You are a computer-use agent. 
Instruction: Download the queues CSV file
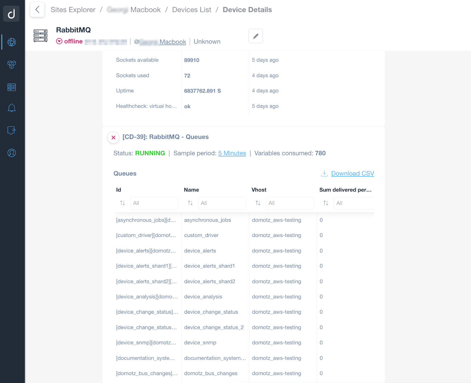click(x=352, y=173)
